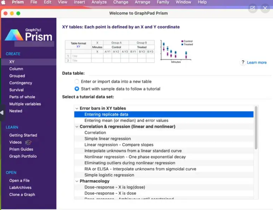
Task: Open the View menu
Action: click(63, 2)
